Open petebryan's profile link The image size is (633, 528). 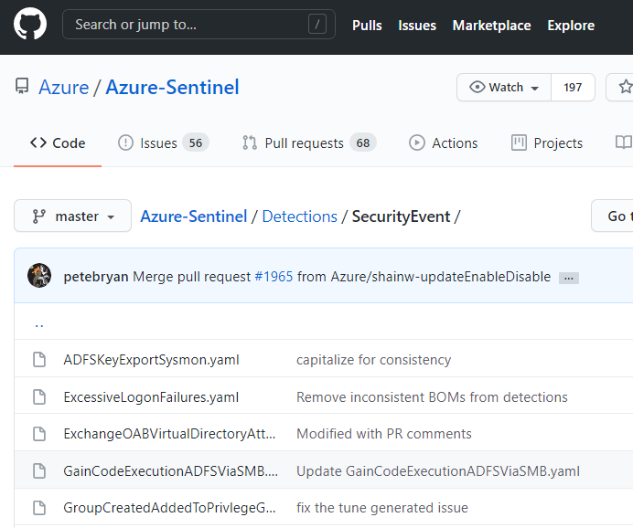coord(96,277)
